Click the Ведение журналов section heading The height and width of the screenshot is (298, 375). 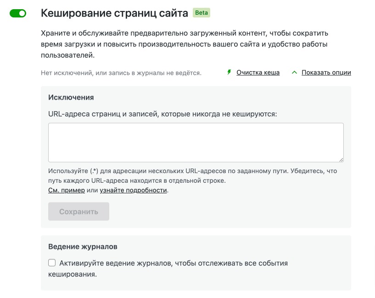point(83,247)
